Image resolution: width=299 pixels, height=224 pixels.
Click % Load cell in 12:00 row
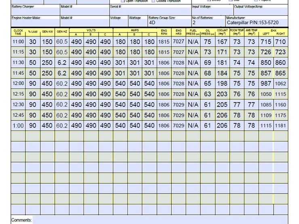click(33, 84)
